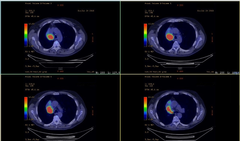Click the anterior marker 'A 228' in Im: 112 view

[x=180, y=79]
